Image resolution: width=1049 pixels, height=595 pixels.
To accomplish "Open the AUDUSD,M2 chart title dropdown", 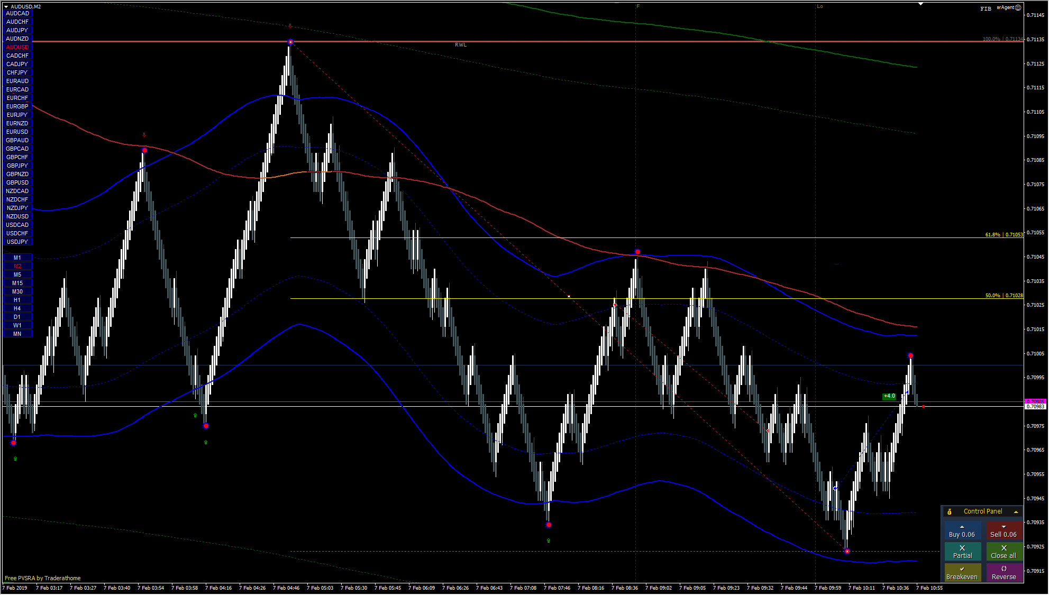I will coord(6,6).
